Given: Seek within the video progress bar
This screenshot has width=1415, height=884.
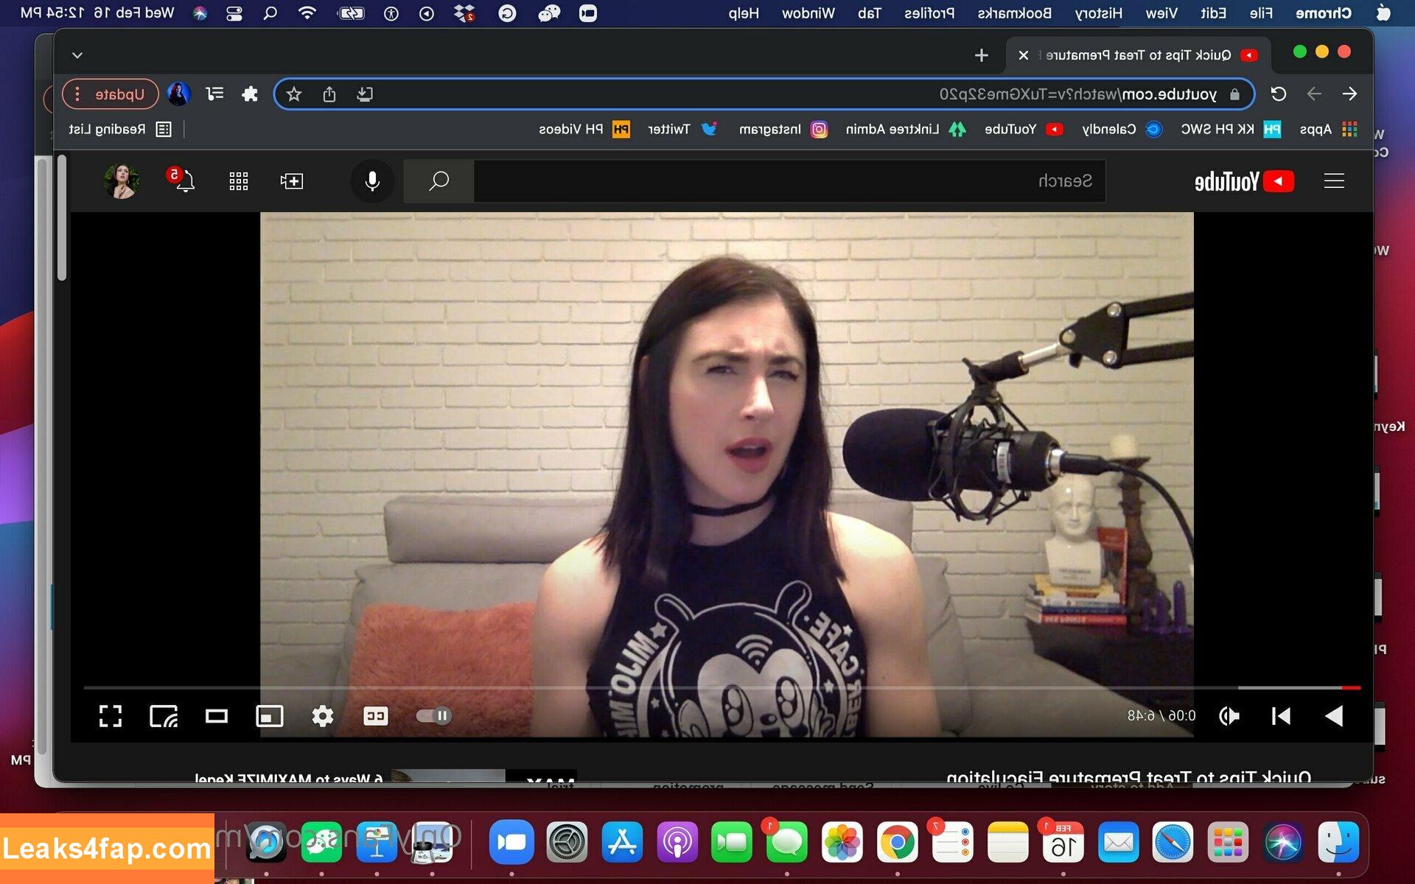Looking at the screenshot, I should 722,687.
